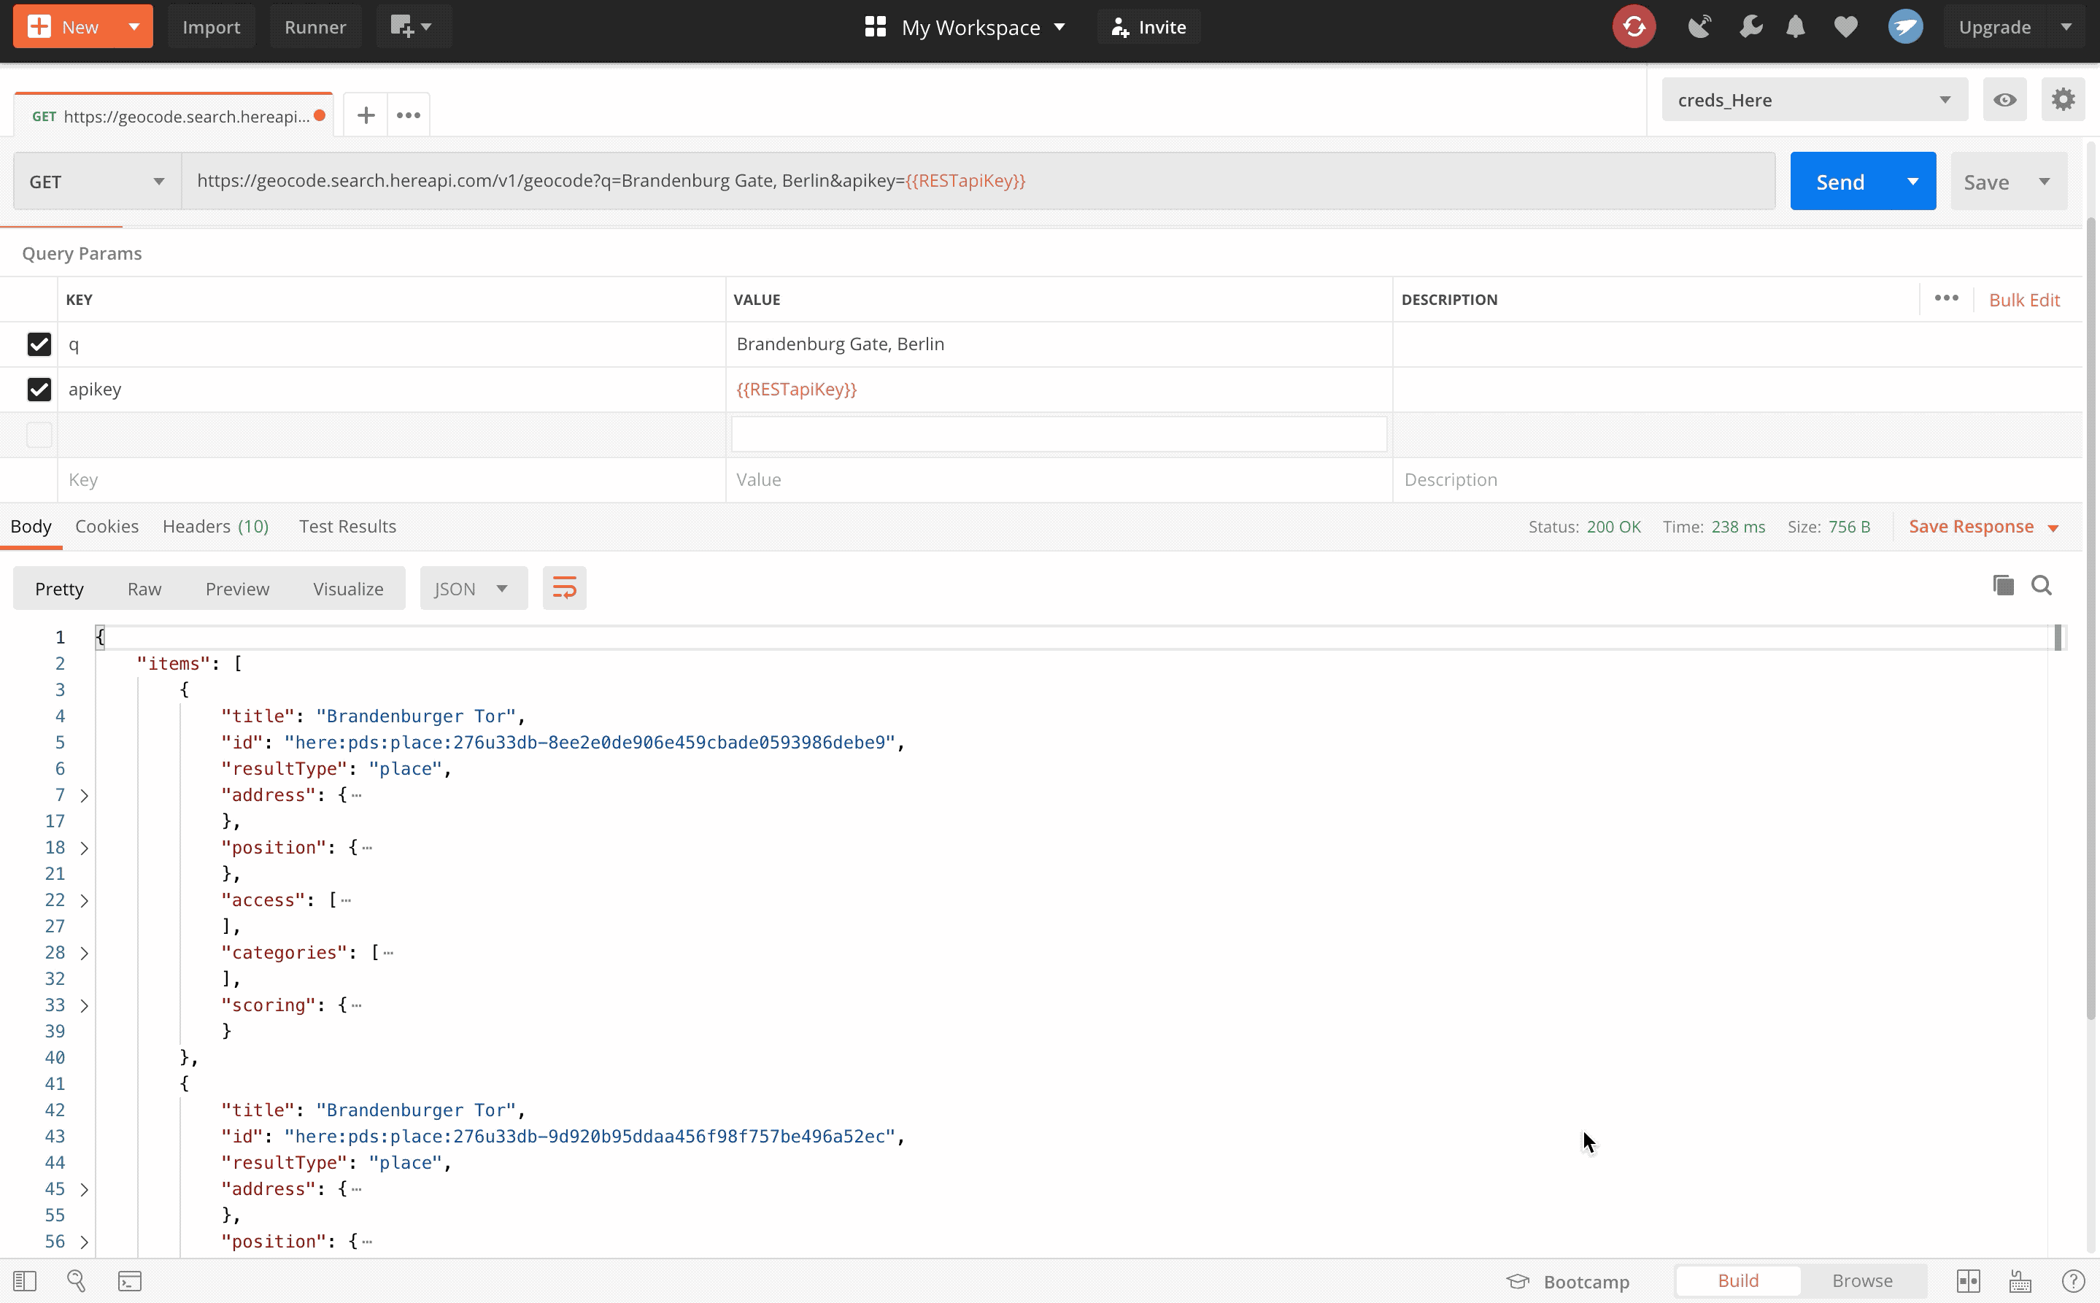Select the Test Results tab
Image resolution: width=2100 pixels, height=1303 pixels.
347,526
